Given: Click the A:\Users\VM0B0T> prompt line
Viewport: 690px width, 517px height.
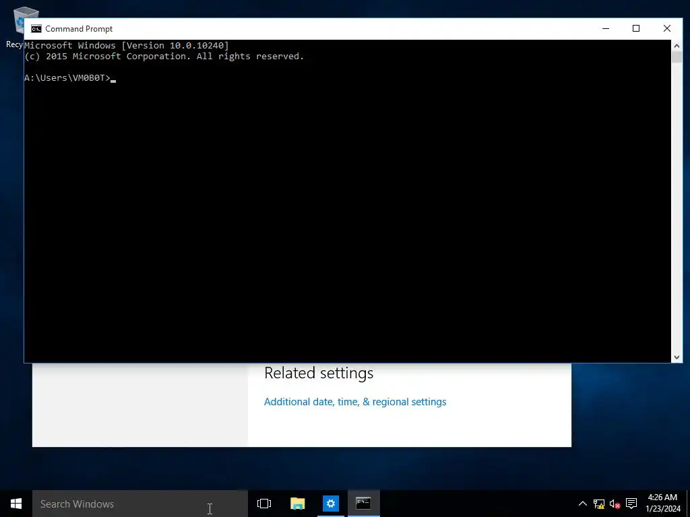Looking at the screenshot, I should pos(67,78).
